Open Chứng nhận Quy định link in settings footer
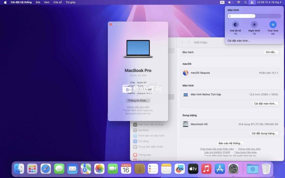The width and height of the screenshot is (285, 178). point(249,149)
